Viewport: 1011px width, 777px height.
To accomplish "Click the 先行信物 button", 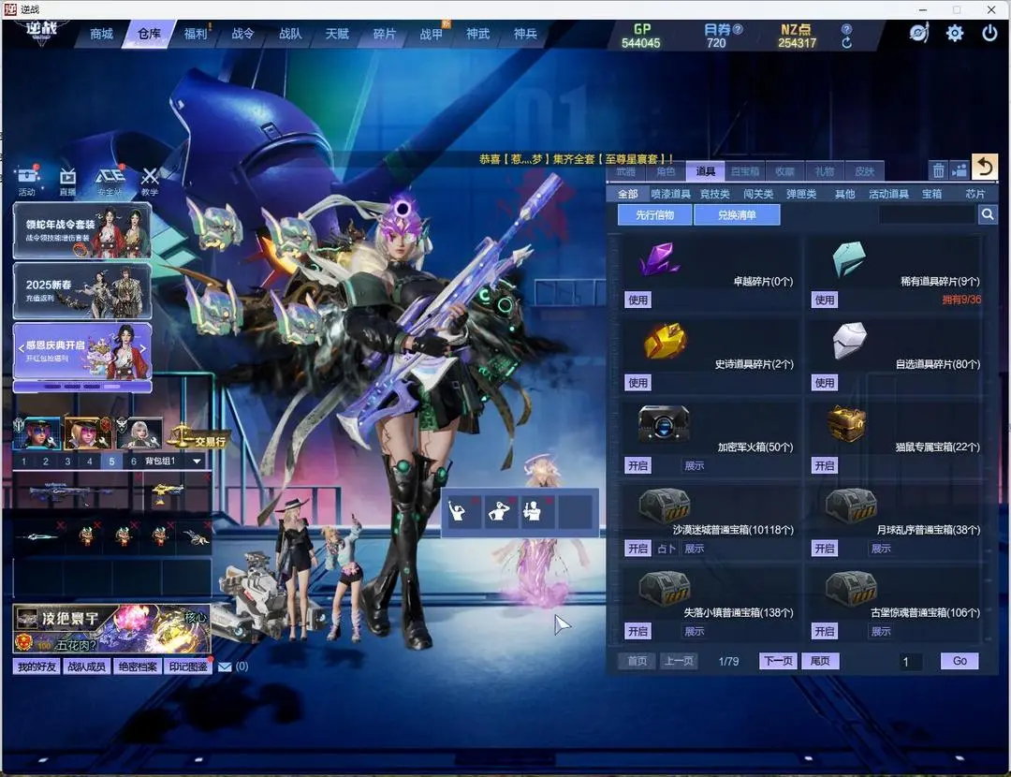I will (654, 214).
